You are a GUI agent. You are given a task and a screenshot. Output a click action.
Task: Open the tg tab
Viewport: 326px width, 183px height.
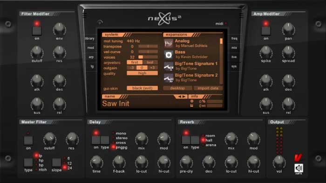coord(92,66)
